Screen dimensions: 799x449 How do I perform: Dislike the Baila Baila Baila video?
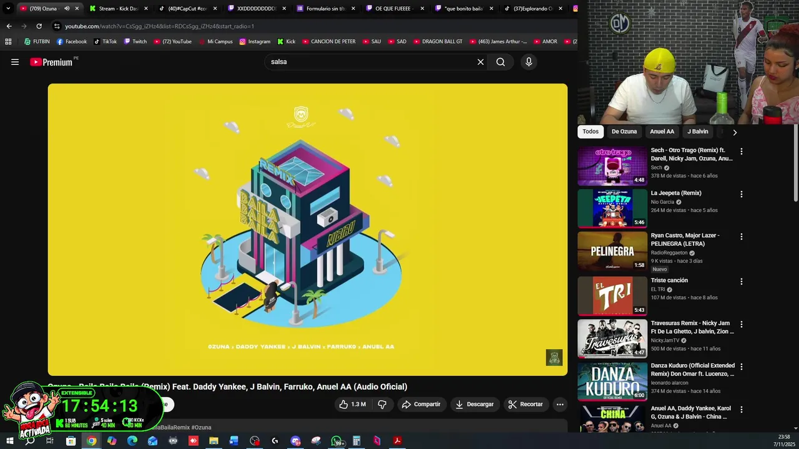pos(382,404)
